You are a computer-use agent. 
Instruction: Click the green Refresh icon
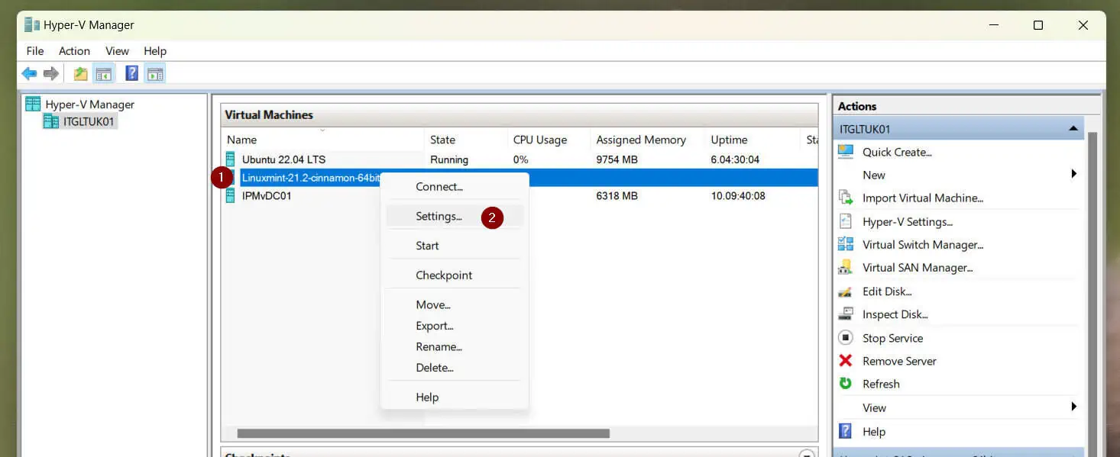(x=846, y=384)
